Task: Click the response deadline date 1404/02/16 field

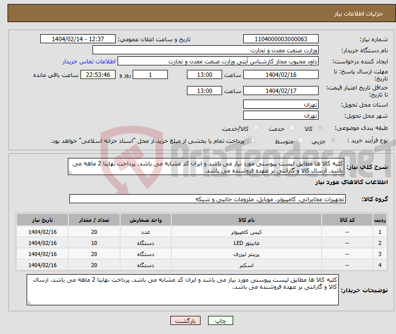Action: tap(281, 74)
